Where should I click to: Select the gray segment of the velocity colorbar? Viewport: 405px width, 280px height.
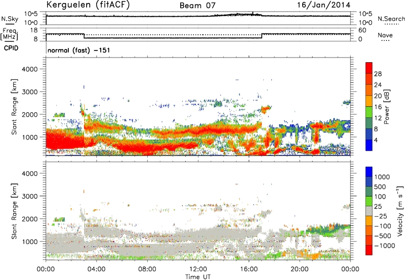369,211
